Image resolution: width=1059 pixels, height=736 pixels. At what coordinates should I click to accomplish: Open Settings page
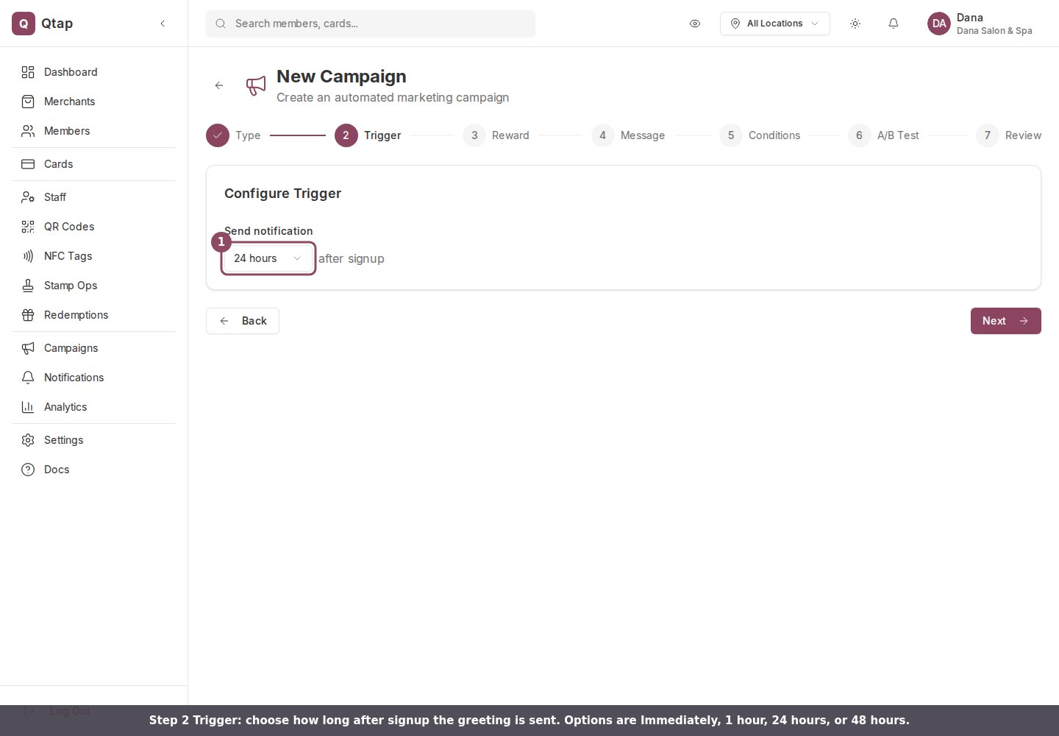(93, 440)
